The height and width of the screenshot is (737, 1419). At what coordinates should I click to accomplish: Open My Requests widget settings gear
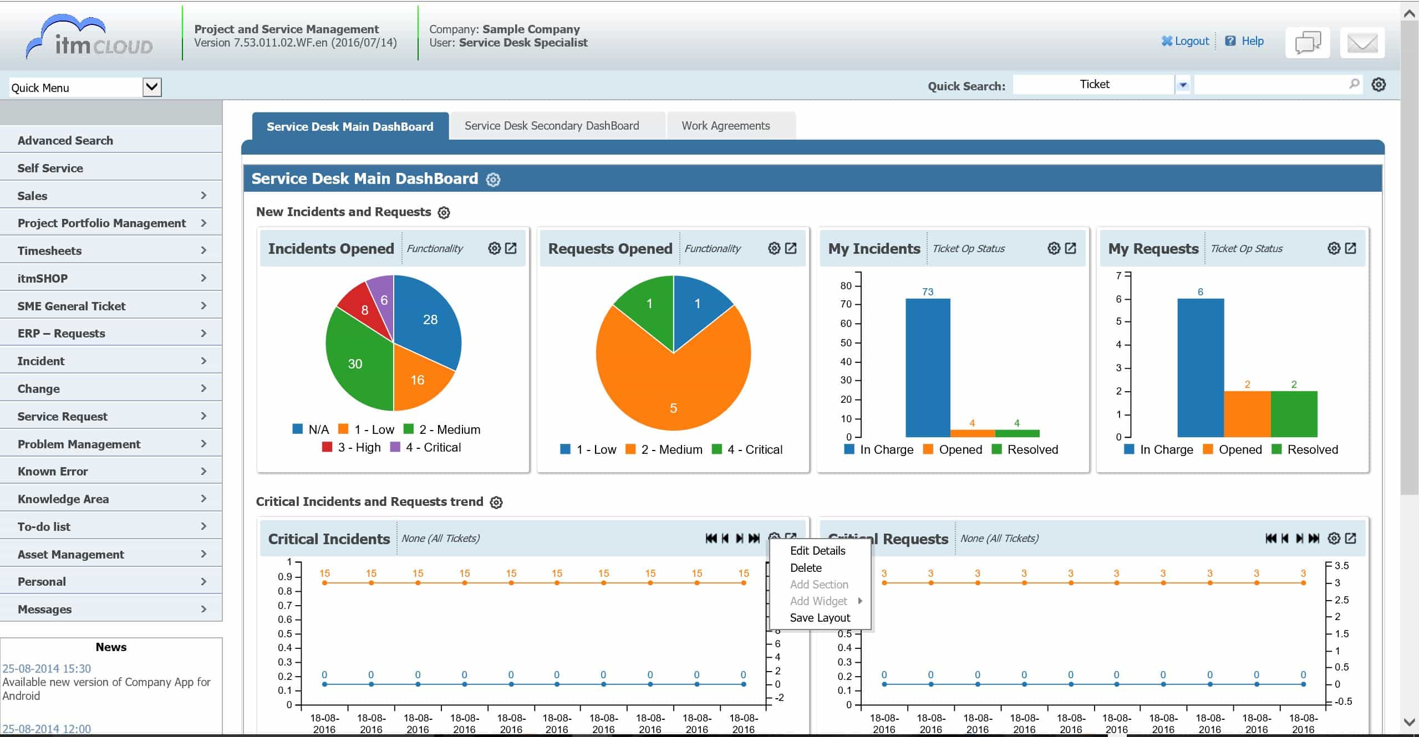(x=1334, y=248)
